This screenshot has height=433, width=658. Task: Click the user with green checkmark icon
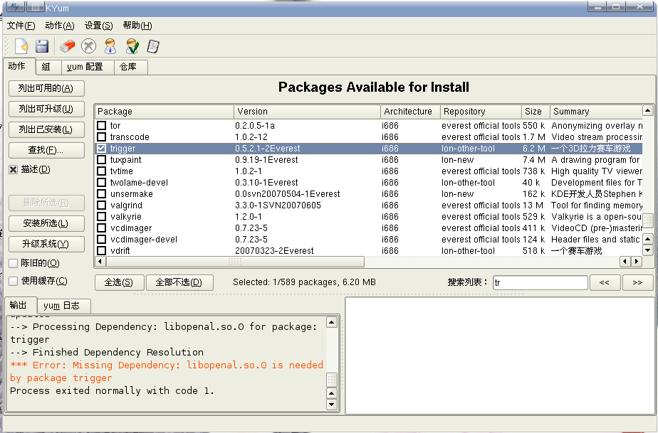point(132,46)
